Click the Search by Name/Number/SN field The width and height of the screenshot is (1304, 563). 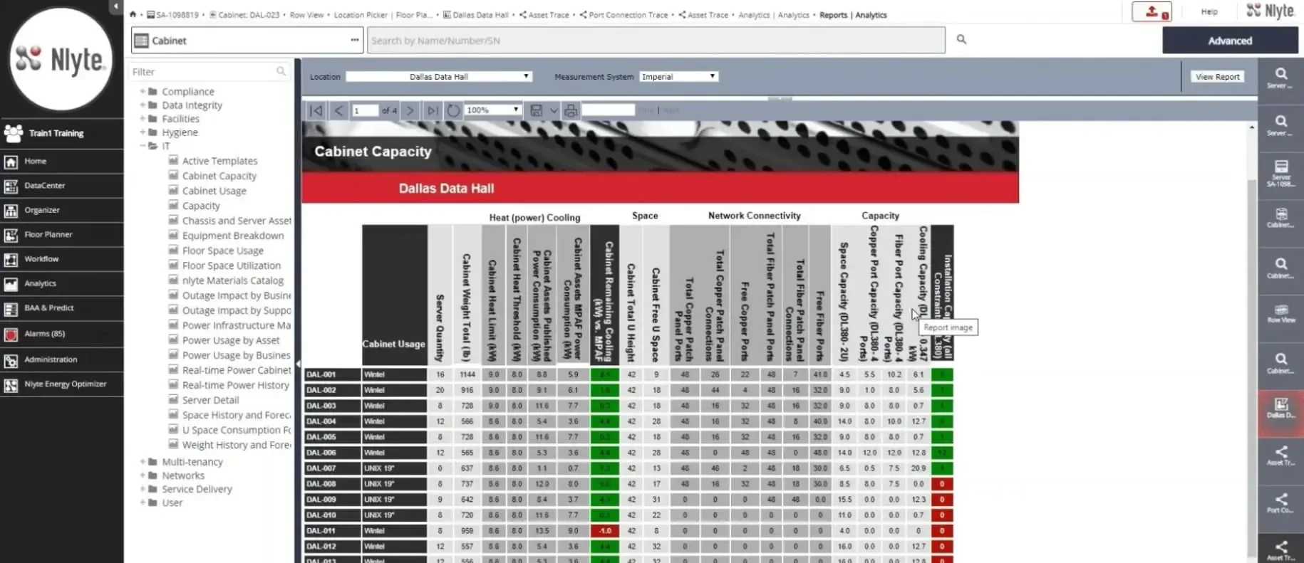pyautogui.click(x=656, y=40)
